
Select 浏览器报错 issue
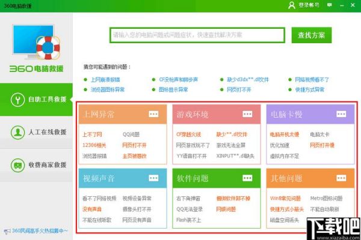(x=94, y=156)
